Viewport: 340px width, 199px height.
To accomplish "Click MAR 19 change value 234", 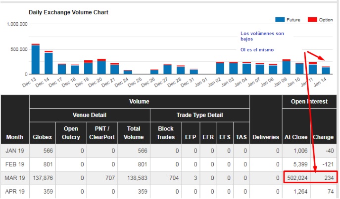I will pyautogui.click(x=329, y=178).
